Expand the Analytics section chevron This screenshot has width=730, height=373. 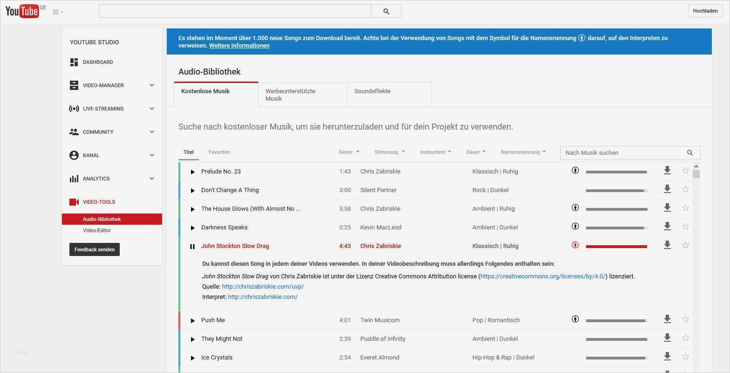152,179
